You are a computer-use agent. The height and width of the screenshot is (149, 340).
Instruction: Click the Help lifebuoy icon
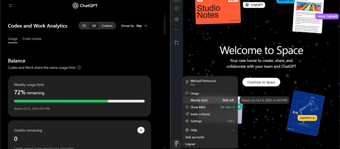click(x=187, y=130)
